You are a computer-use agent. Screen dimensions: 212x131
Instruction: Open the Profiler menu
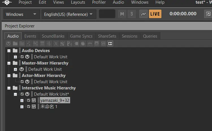(99, 2)
